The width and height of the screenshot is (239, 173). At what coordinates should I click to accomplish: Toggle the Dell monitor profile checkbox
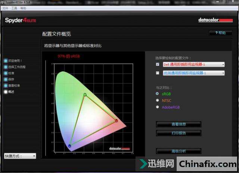(158, 64)
